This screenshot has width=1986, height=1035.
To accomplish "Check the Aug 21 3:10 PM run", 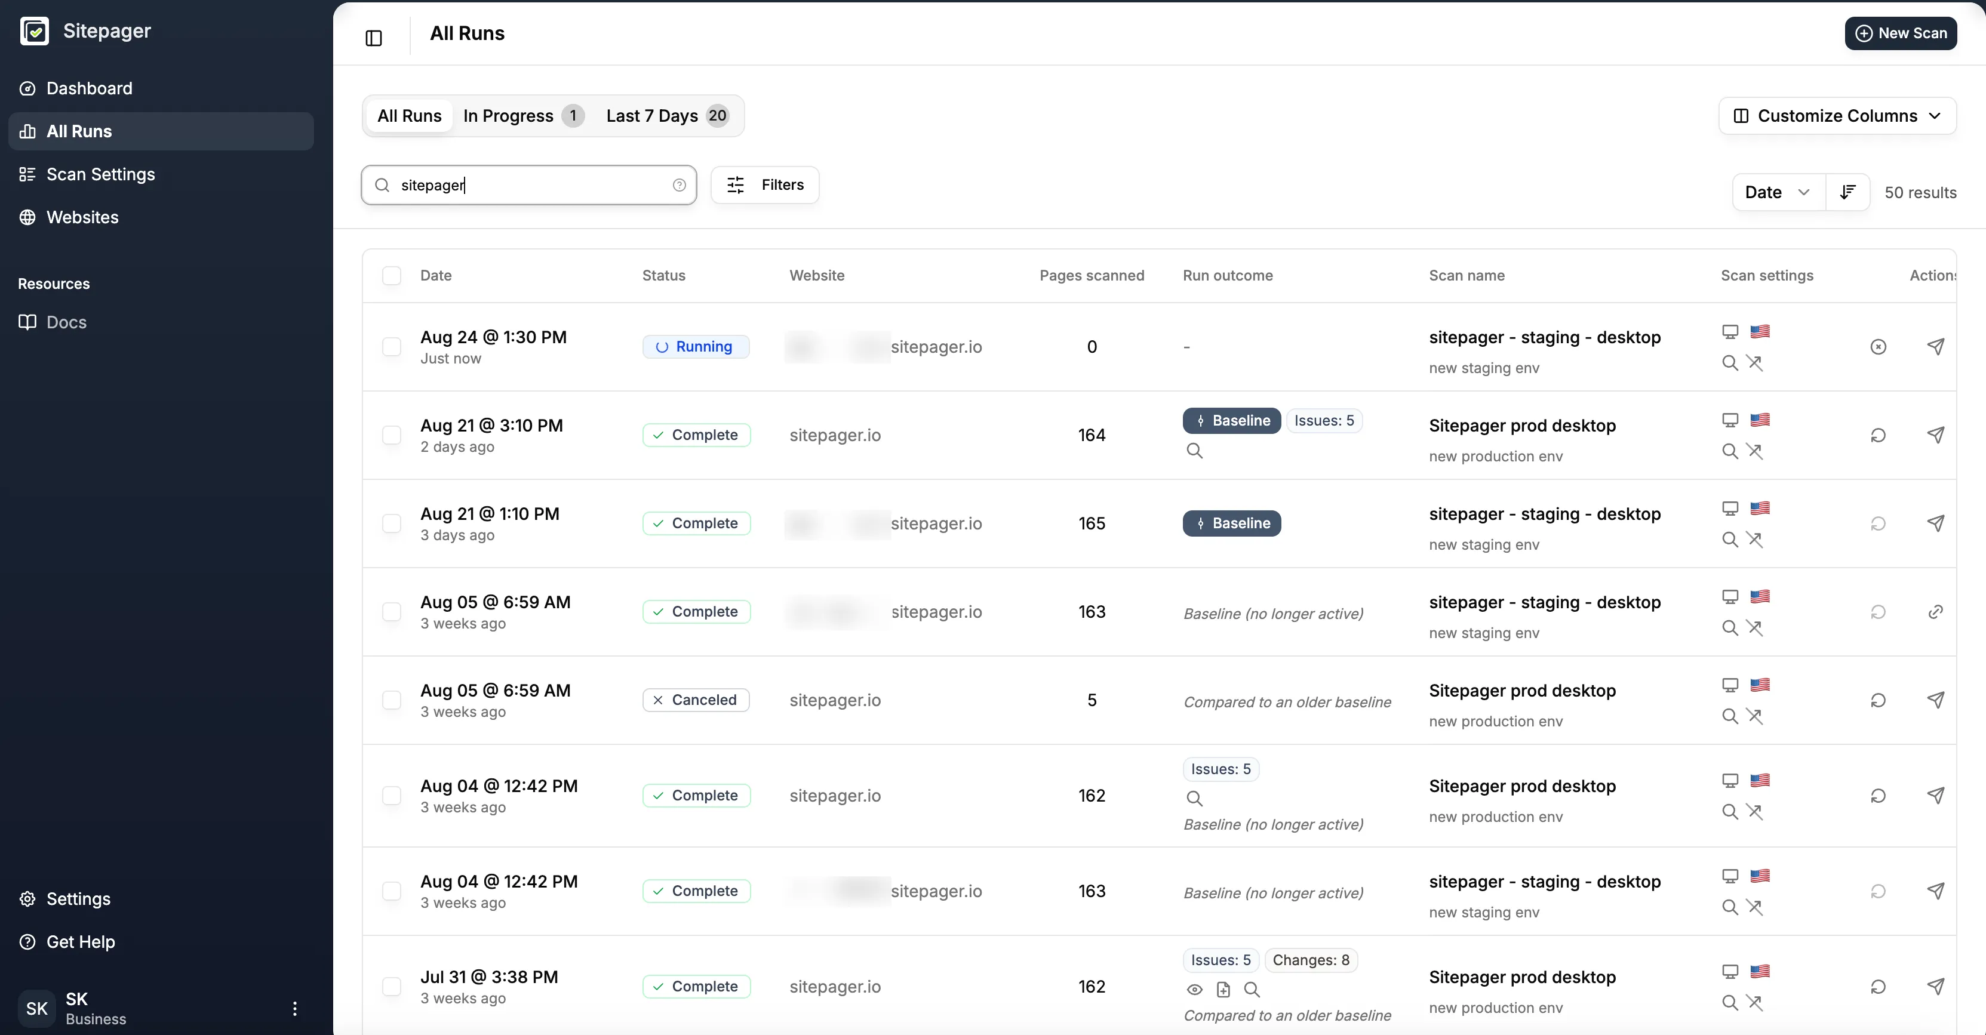I will tap(392, 435).
